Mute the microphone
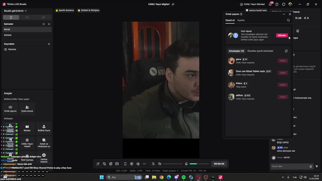 (x=186, y=164)
